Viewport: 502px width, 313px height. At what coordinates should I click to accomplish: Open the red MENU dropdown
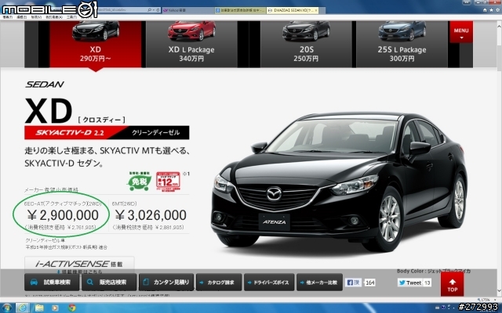point(461,32)
